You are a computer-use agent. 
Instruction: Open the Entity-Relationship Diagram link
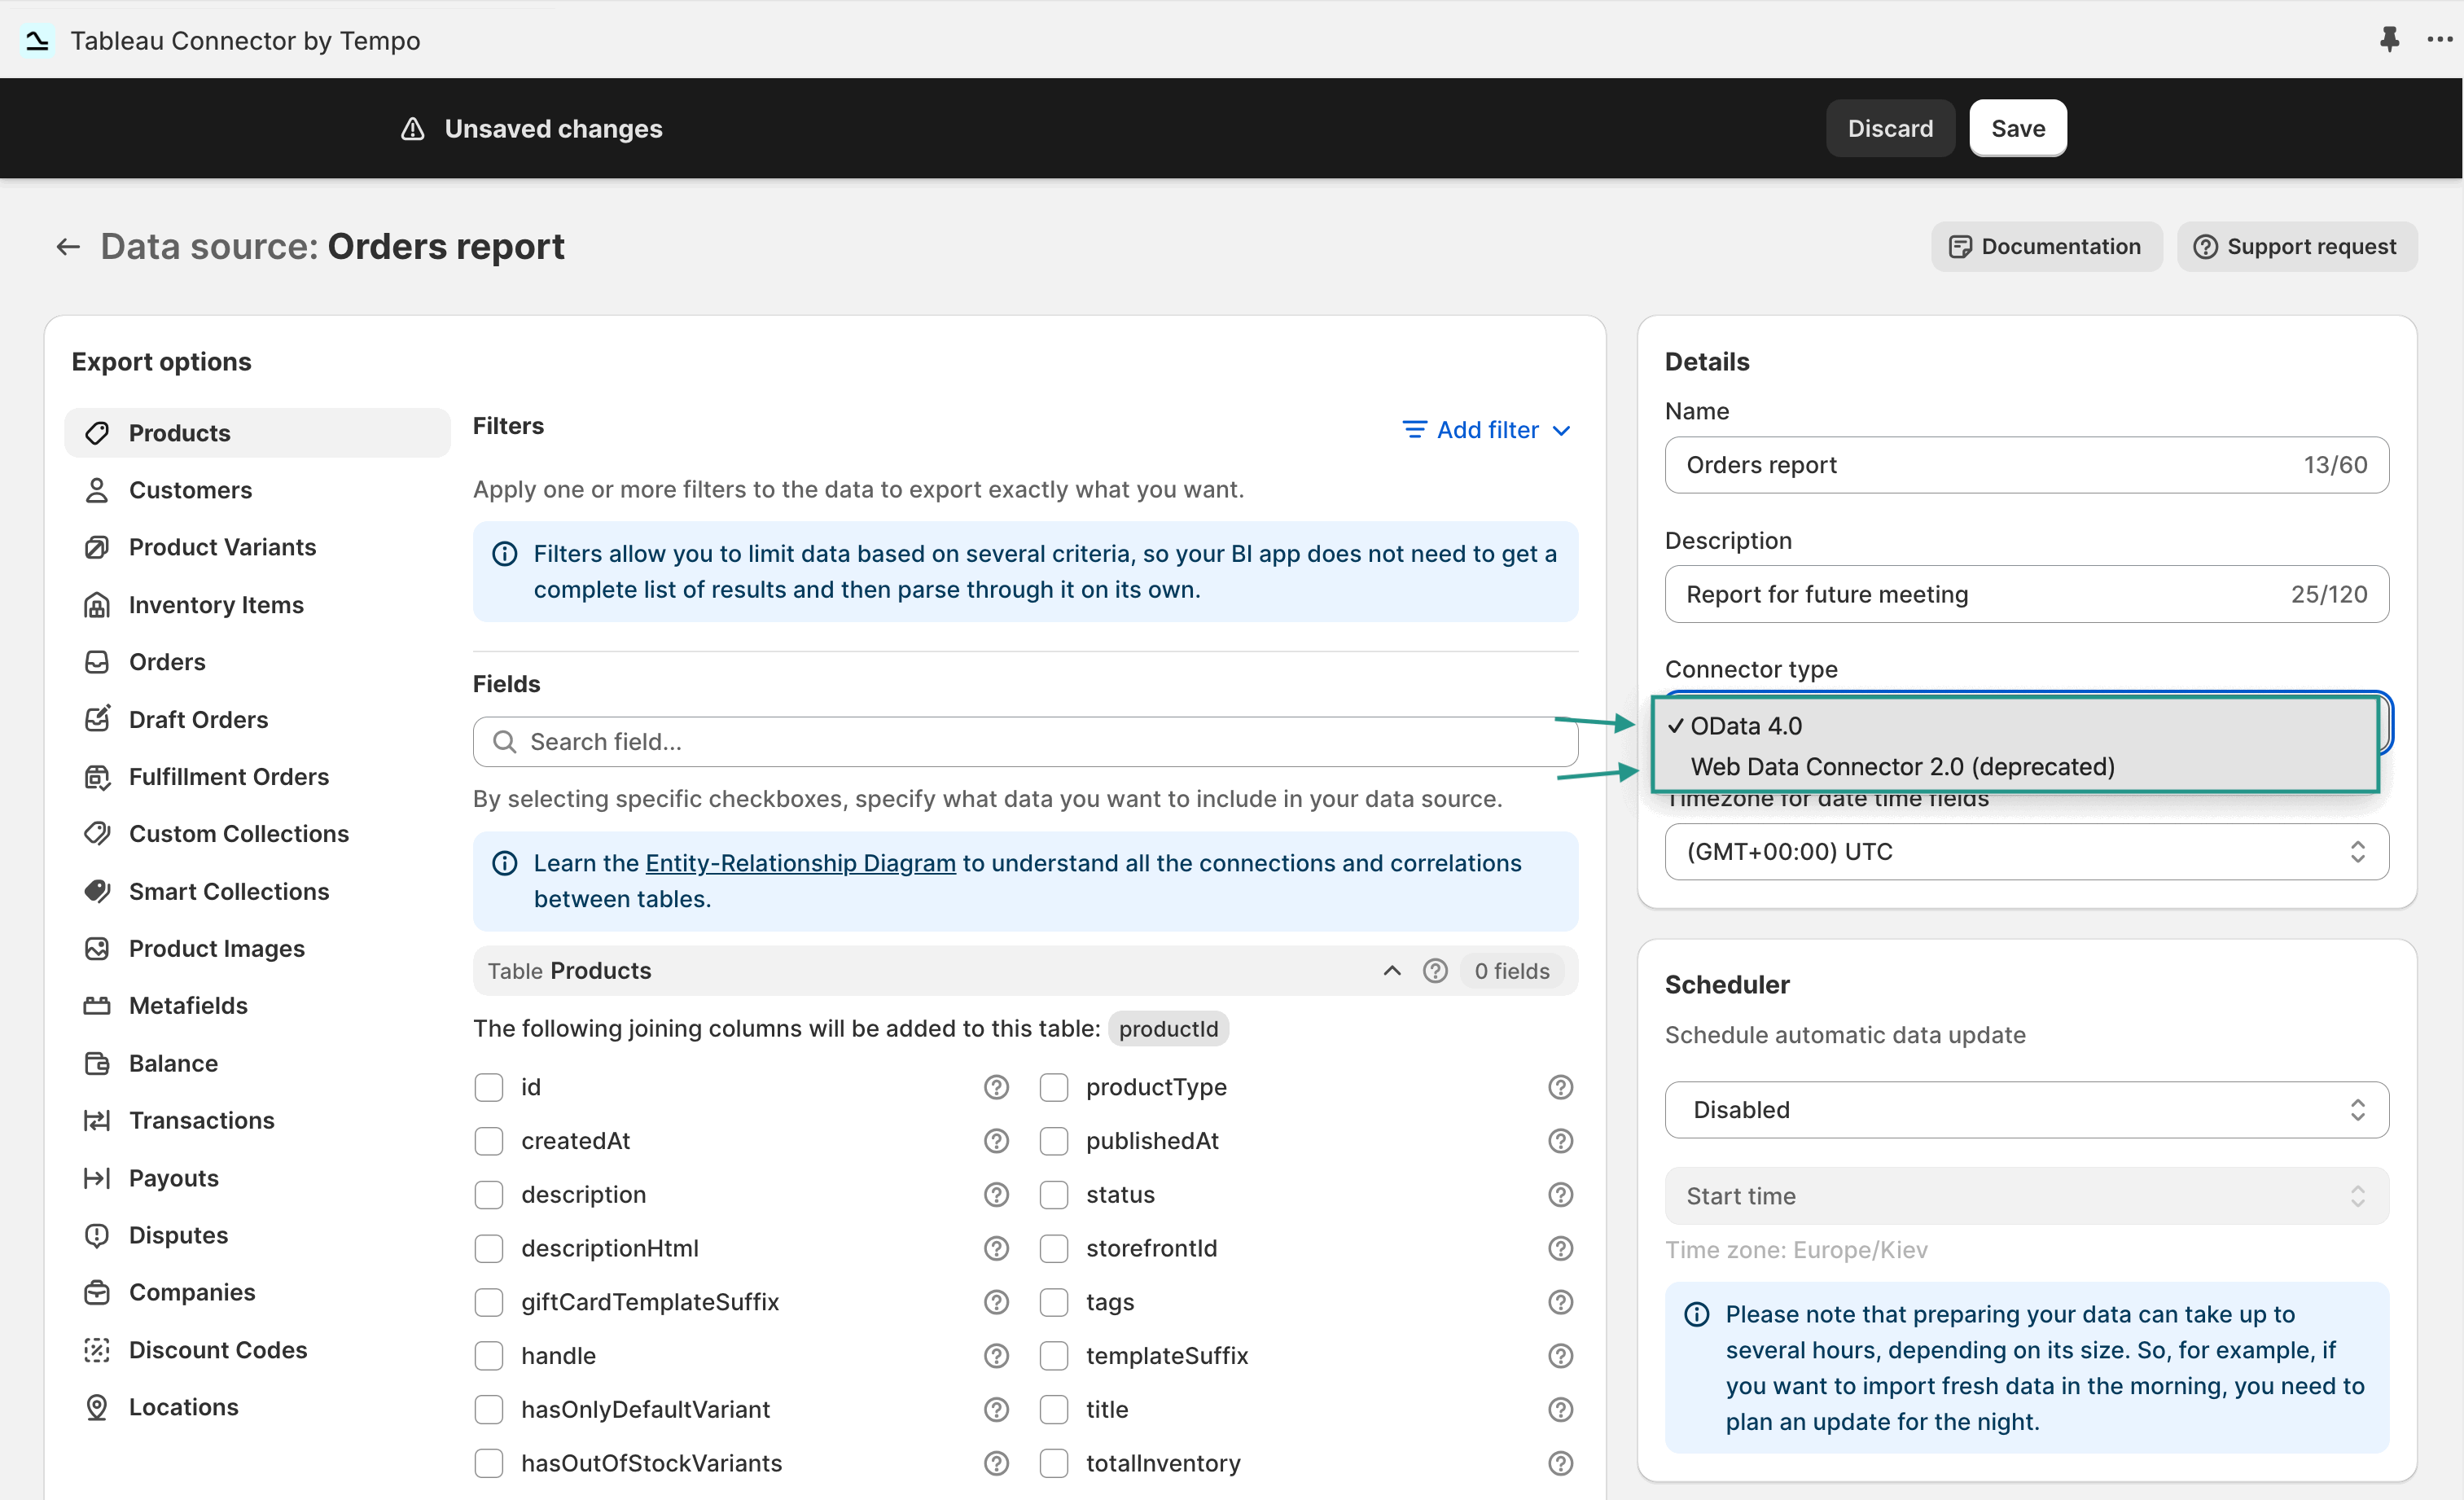pyautogui.click(x=799, y=862)
